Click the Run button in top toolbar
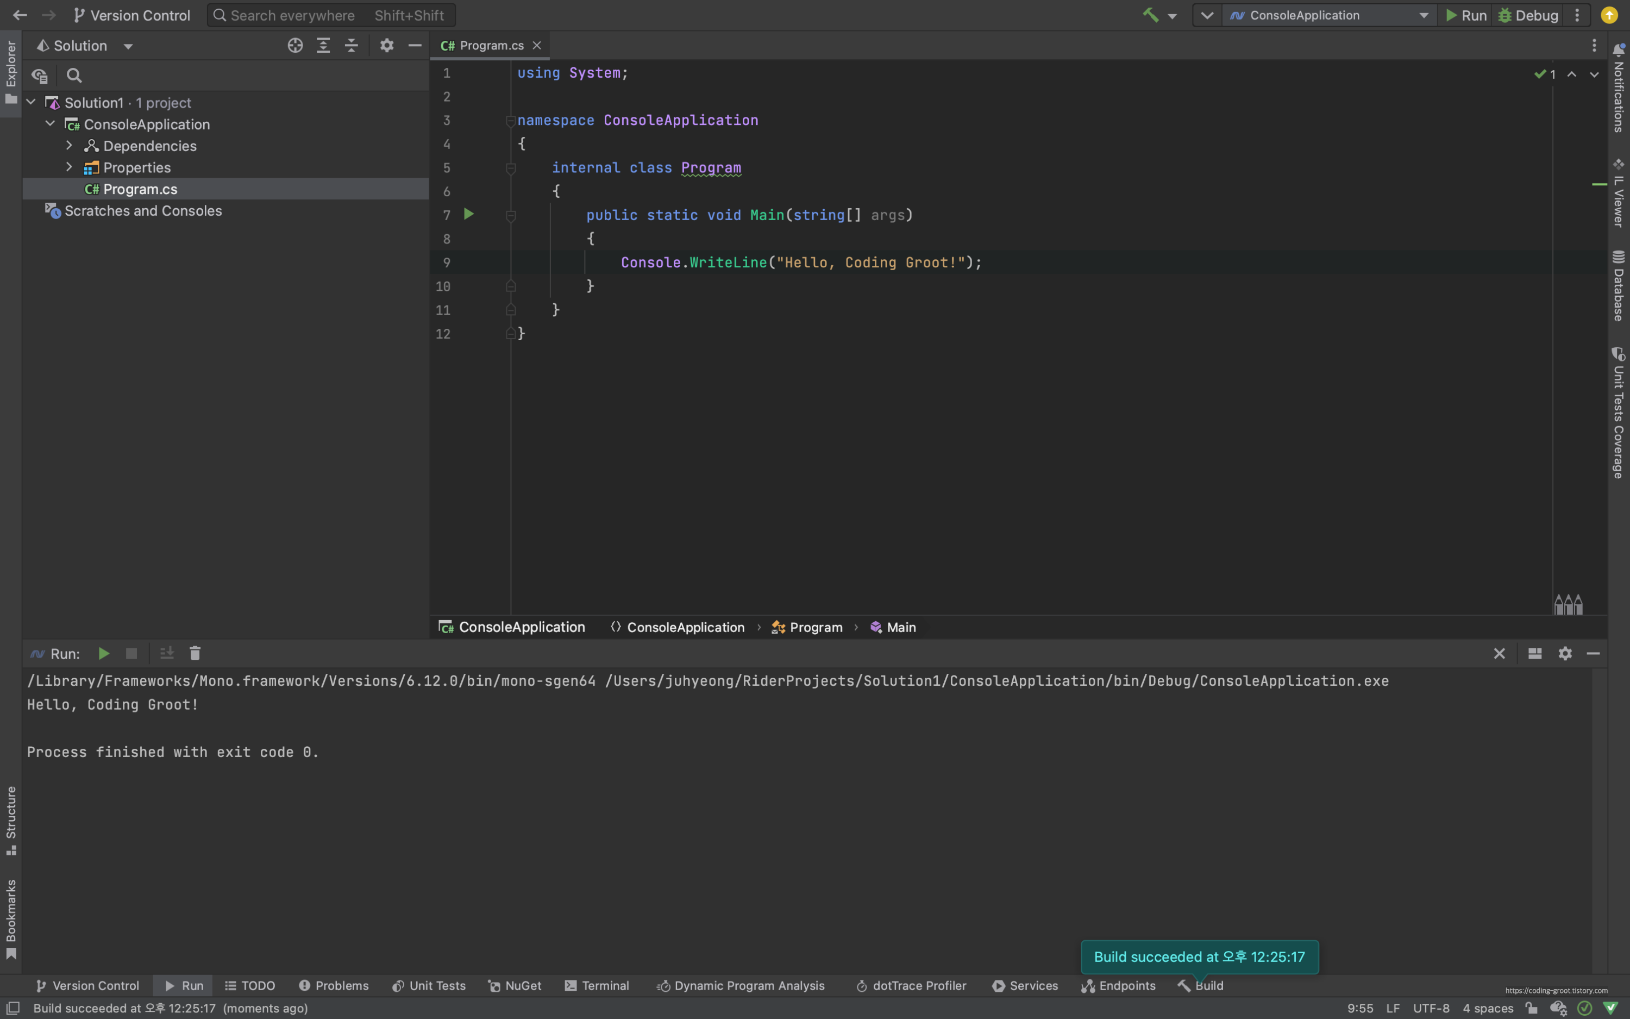Viewport: 1630px width, 1019px height. click(1466, 15)
